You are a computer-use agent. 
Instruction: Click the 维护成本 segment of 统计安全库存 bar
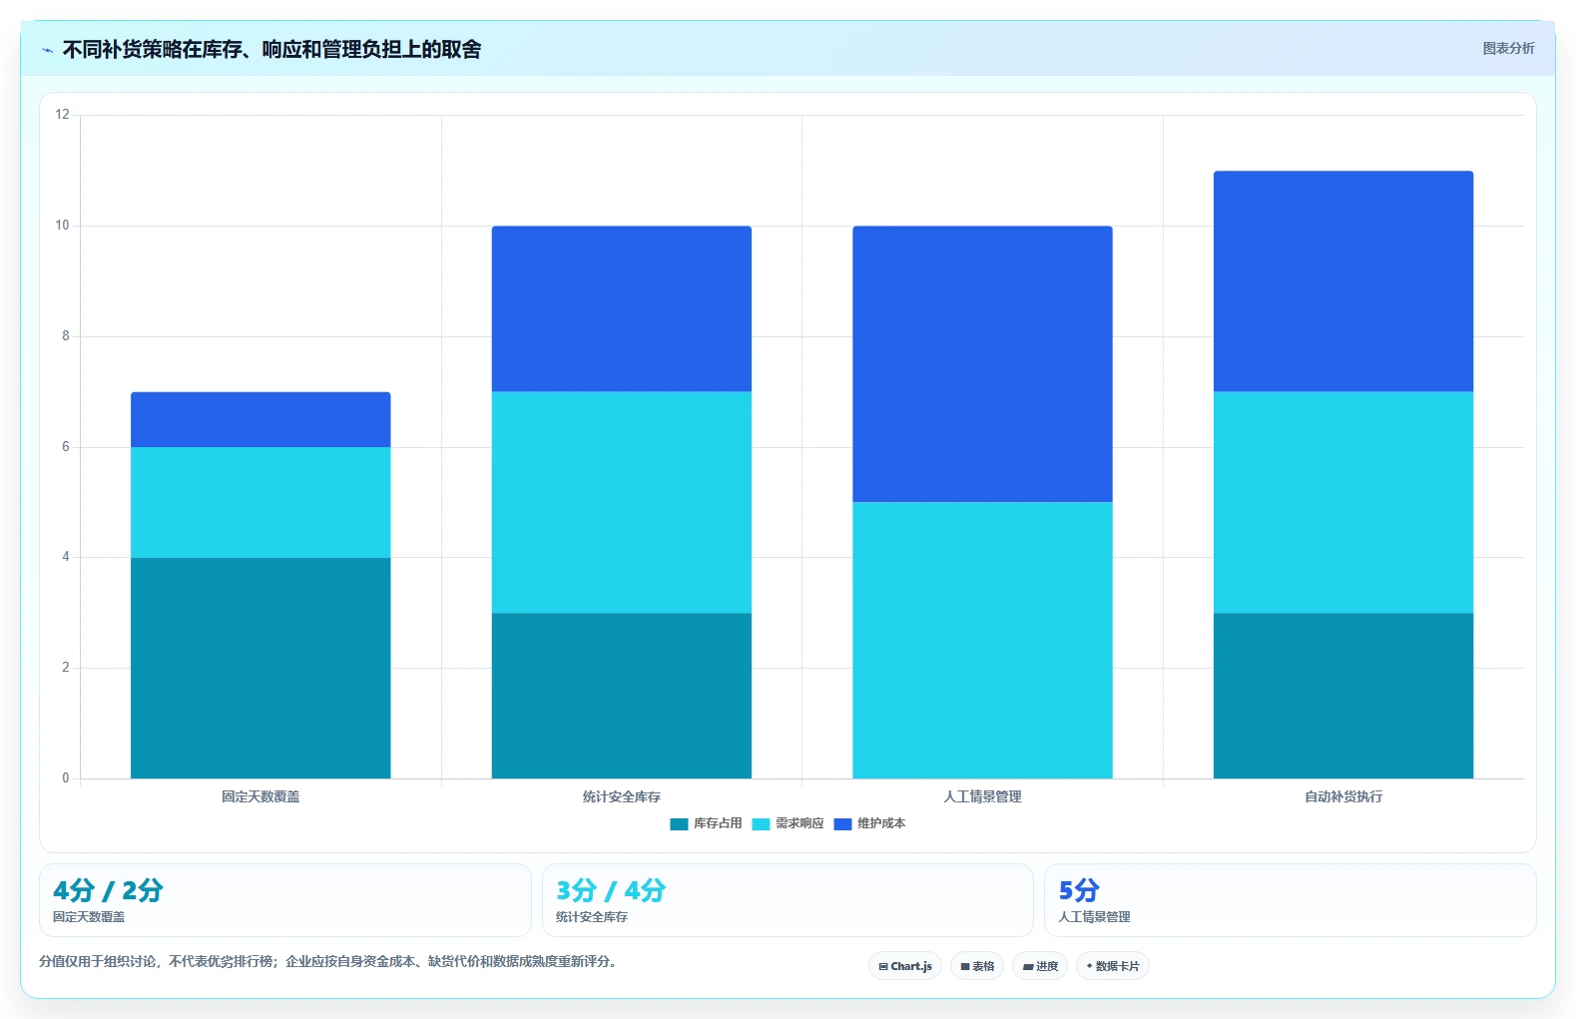622,309
